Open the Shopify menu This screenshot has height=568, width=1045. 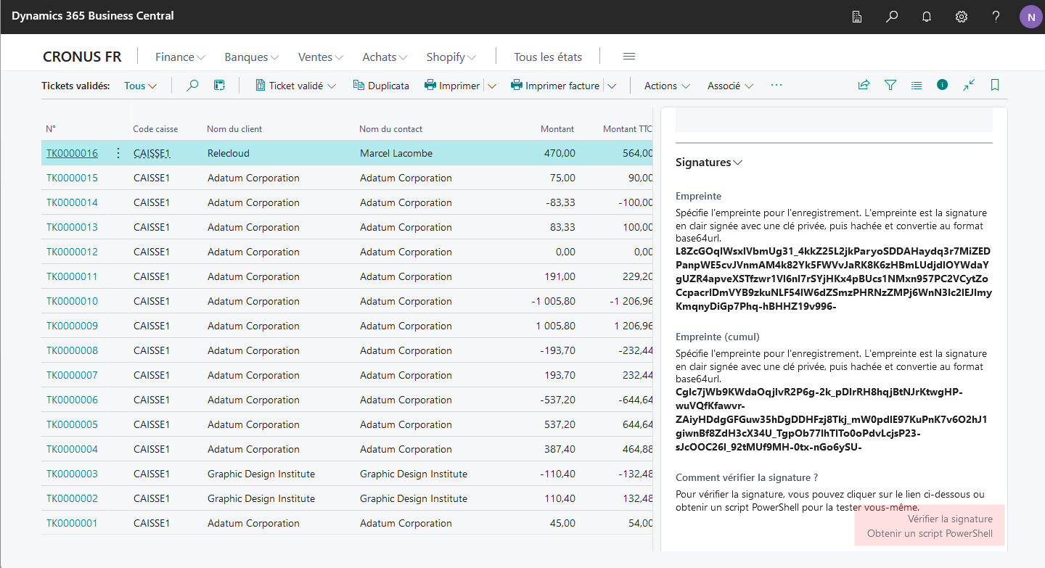point(451,57)
